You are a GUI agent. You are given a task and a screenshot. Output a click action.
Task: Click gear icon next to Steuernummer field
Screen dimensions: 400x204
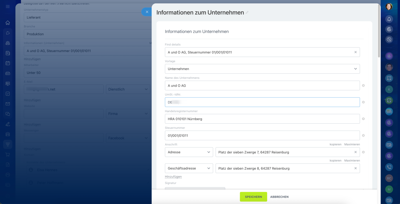click(x=363, y=135)
